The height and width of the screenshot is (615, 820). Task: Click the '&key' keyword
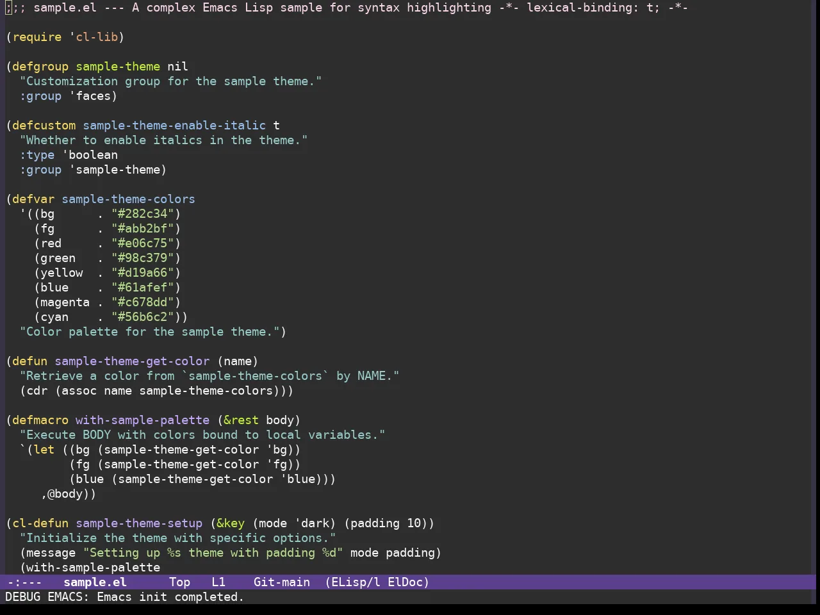click(x=231, y=523)
